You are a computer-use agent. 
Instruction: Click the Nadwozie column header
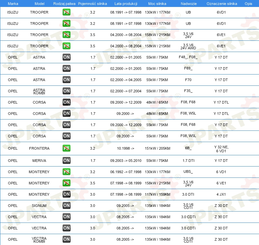(189, 4)
